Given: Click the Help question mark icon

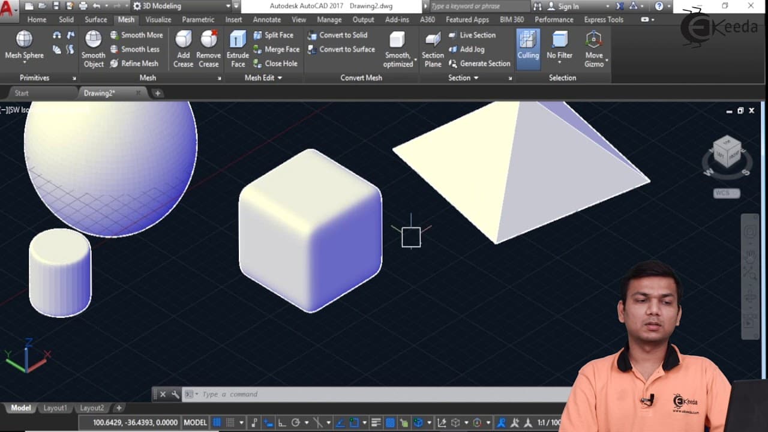Looking at the screenshot, I should (659, 6).
